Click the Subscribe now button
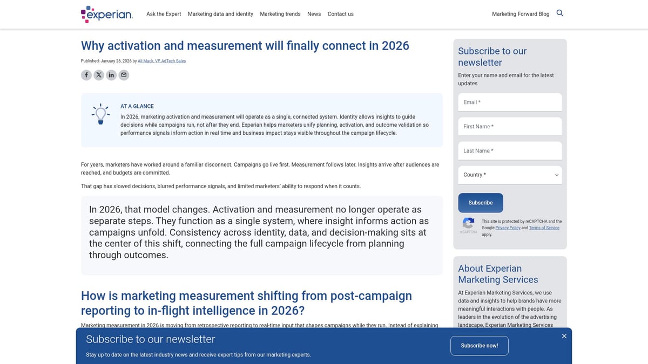The image size is (648, 364). click(479, 346)
